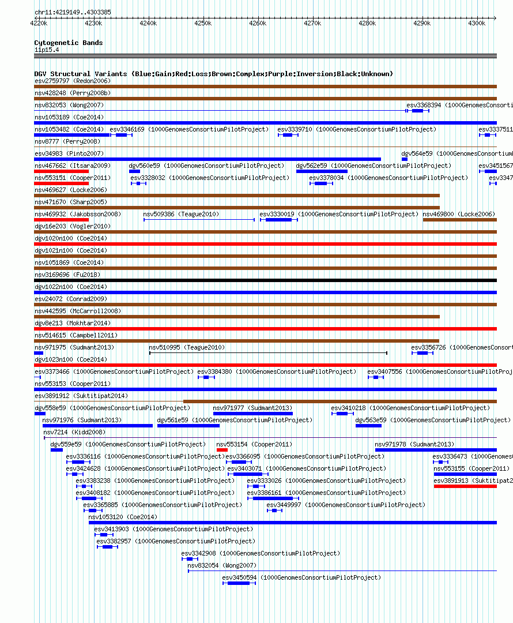This screenshot has height=623, width=513.
Task: Click the red dgv1020n100 feature bar
Action: pos(265,244)
